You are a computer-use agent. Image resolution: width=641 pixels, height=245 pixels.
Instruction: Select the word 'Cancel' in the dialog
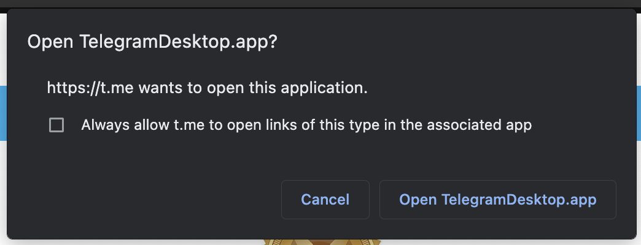(x=325, y=200)
